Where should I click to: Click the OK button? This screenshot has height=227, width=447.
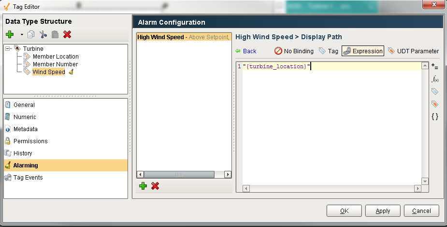click(x=345, y=211)
